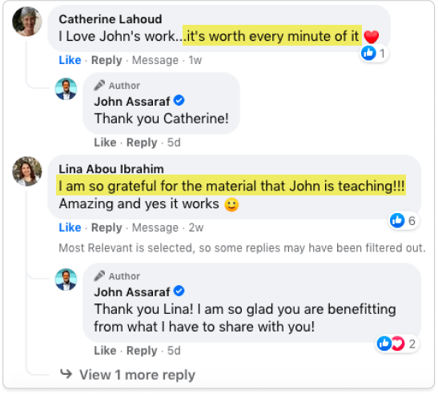Open John Assaraf's name in reply to Lina
The image size is (438, 394).
tap(132, 292)
